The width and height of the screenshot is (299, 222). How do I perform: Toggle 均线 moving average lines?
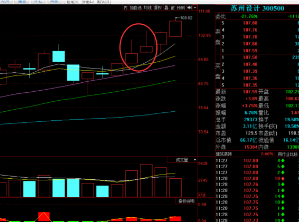point(148,8)
